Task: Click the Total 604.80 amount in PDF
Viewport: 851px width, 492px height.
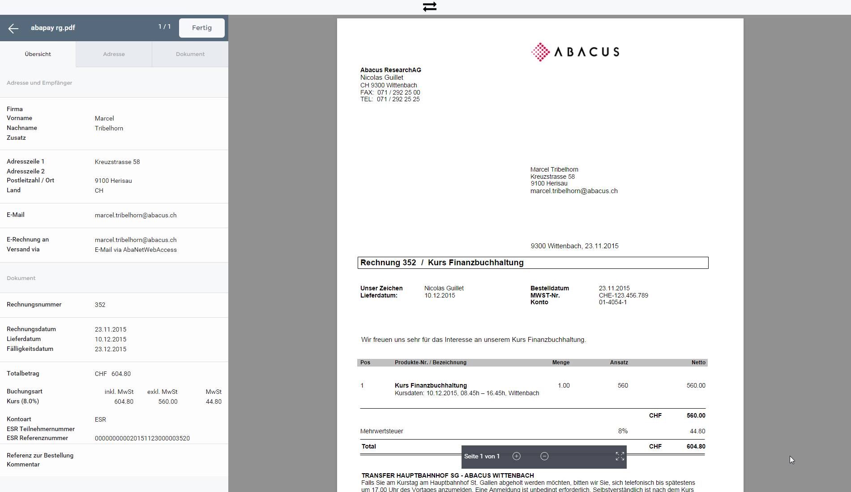Action: [x=696, y=447]
